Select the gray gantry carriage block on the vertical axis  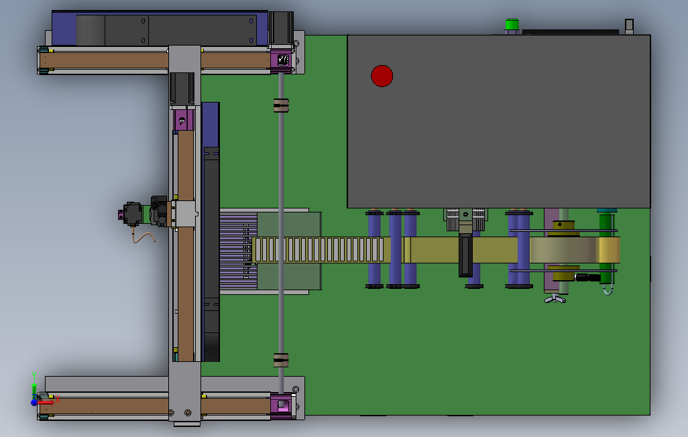[x=184, y=214]
